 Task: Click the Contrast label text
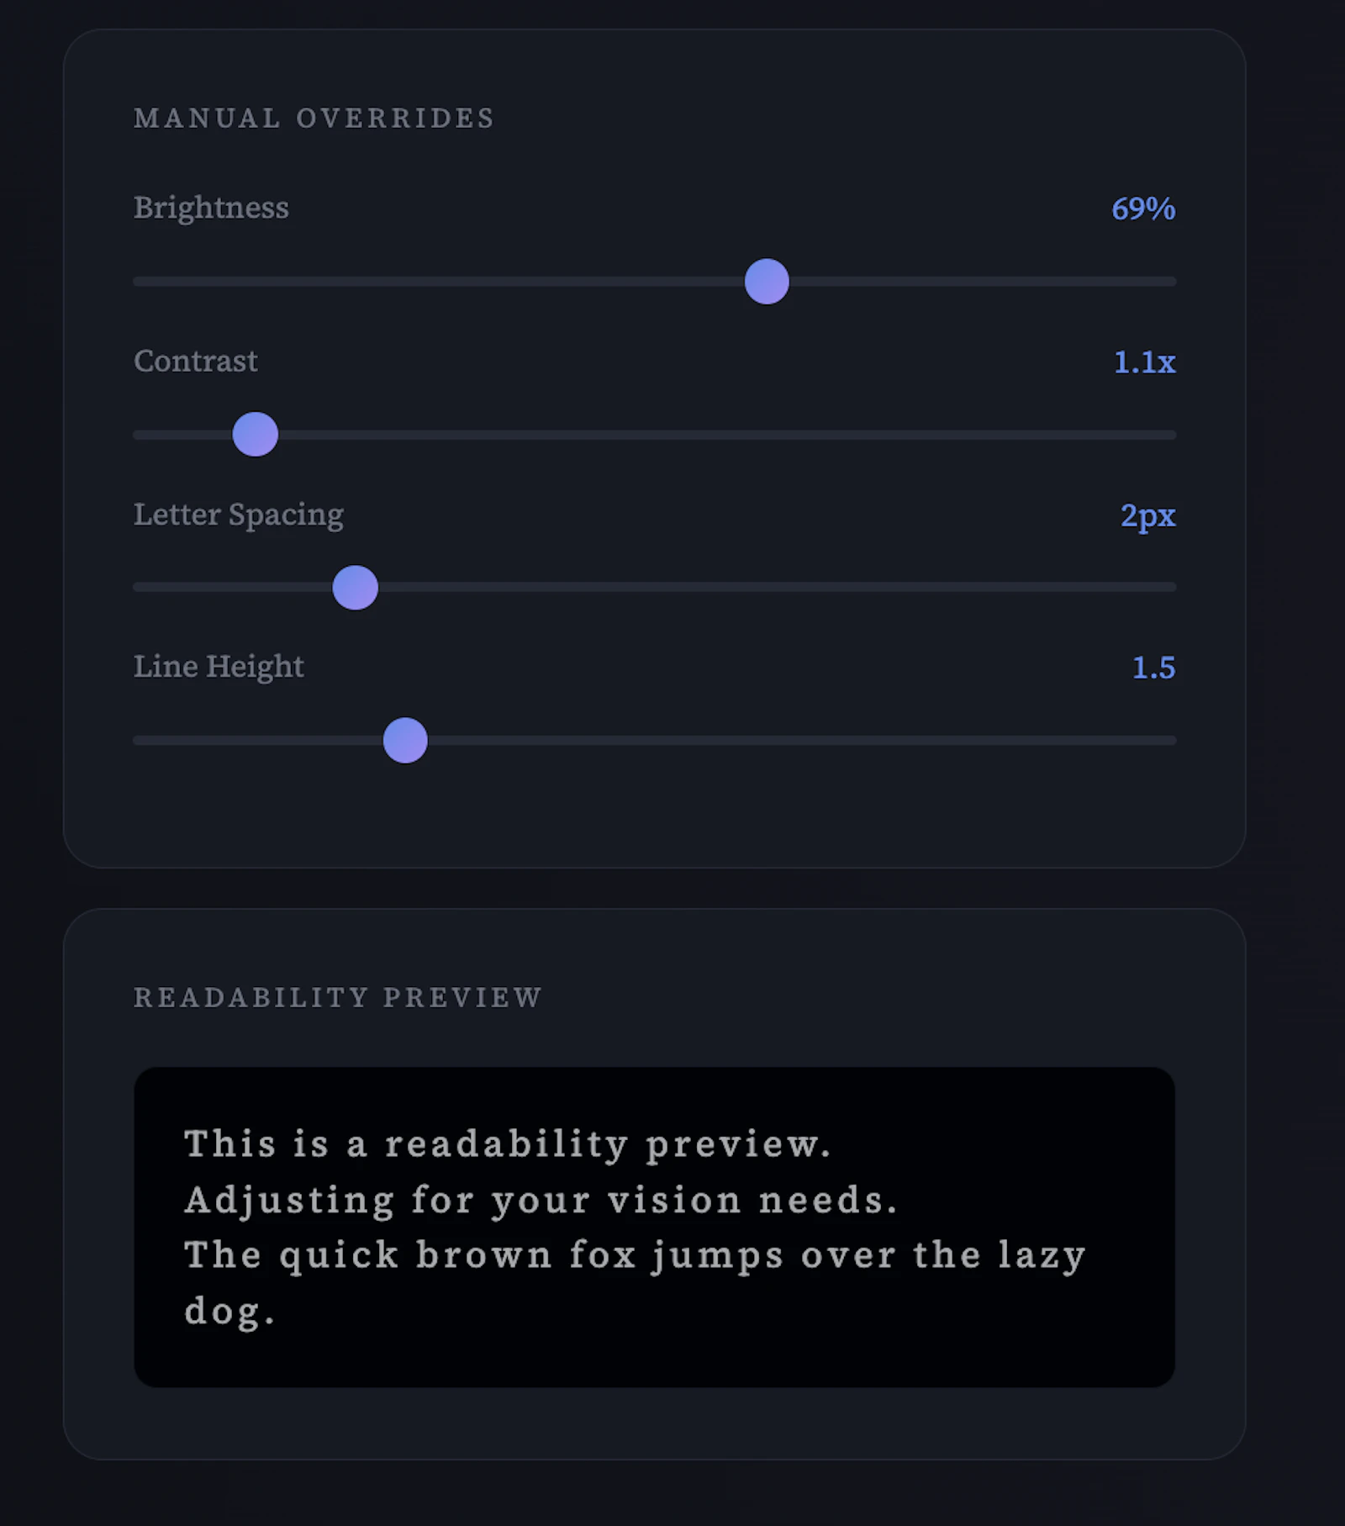click(x=195, y=361)
